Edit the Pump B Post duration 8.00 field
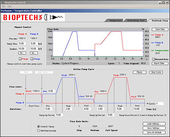 [x=87, y=109]
